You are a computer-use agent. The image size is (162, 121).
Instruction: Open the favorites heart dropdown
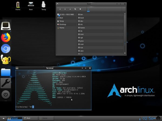[x=80, y=9]
